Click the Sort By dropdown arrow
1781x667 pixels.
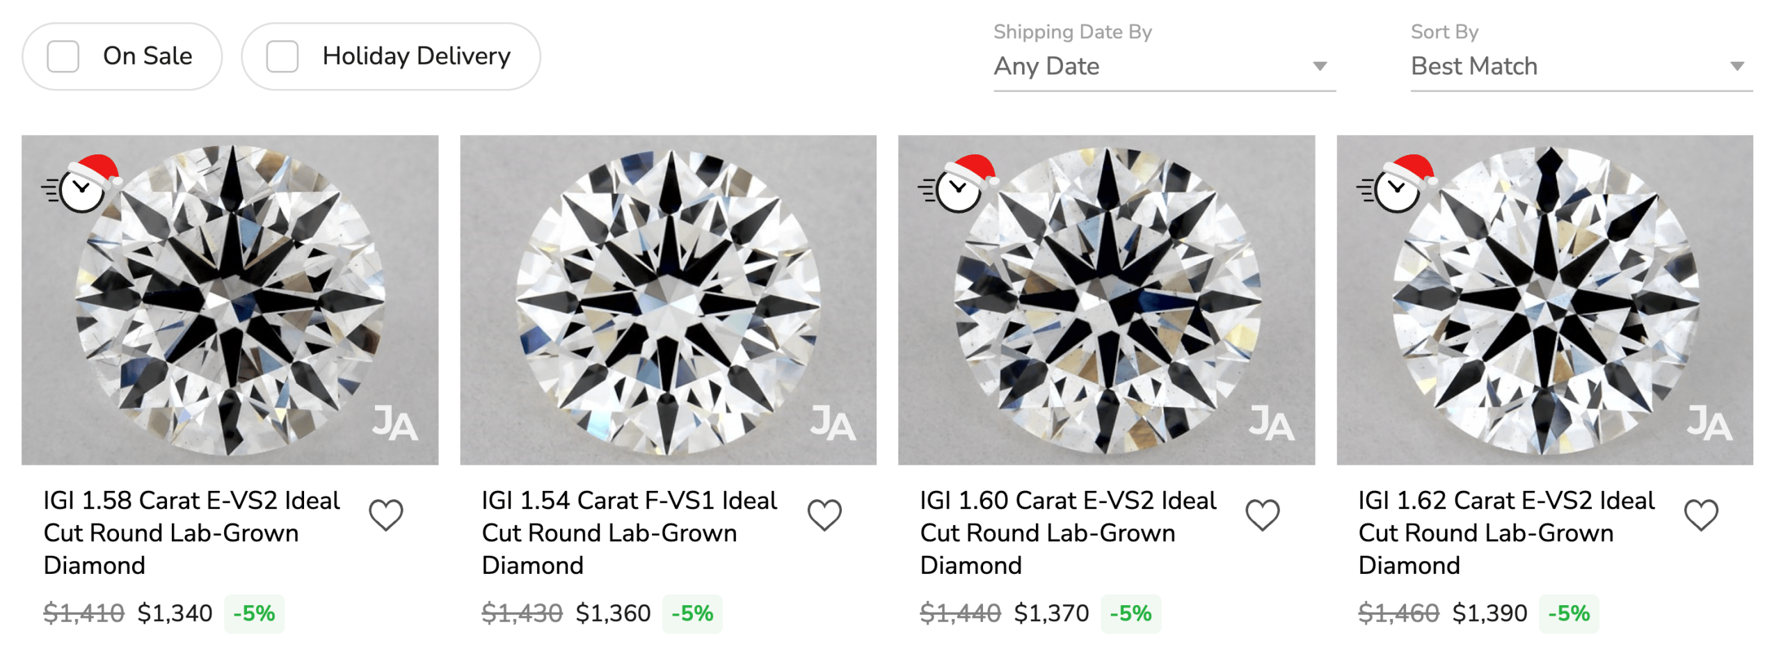(x=1737, y=67)
